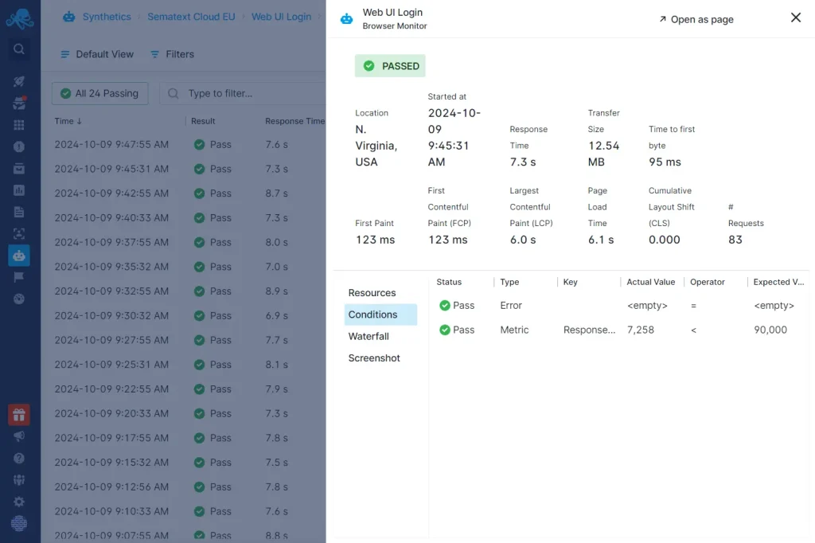Viewport: 815px width, 543px height.
Task: Open the rocket icon in sidebar
Action: click(x=19, y=81)
